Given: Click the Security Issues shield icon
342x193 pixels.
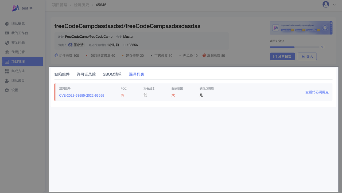Looking at the screenshot, I should click(x=7, y=43).
